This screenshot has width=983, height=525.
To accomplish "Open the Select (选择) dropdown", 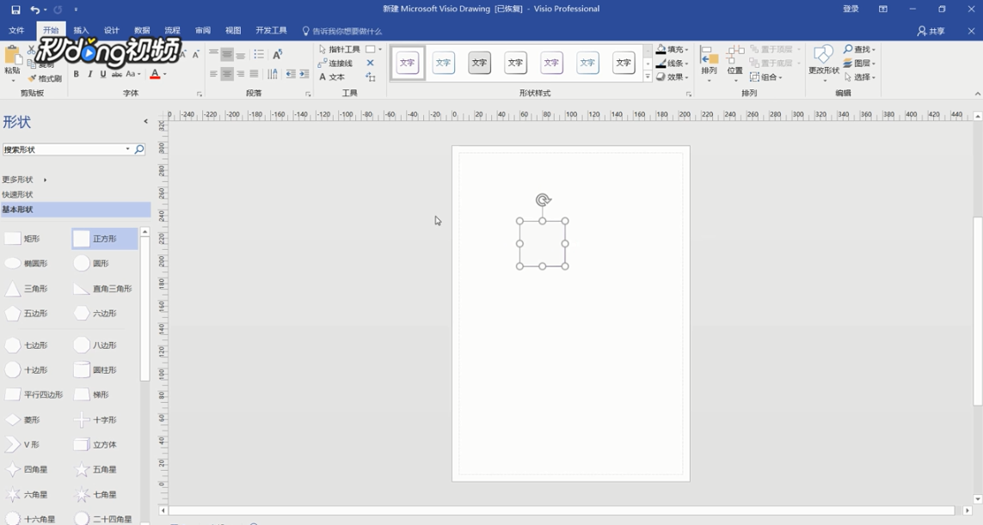I will click(x=859, y=77).
